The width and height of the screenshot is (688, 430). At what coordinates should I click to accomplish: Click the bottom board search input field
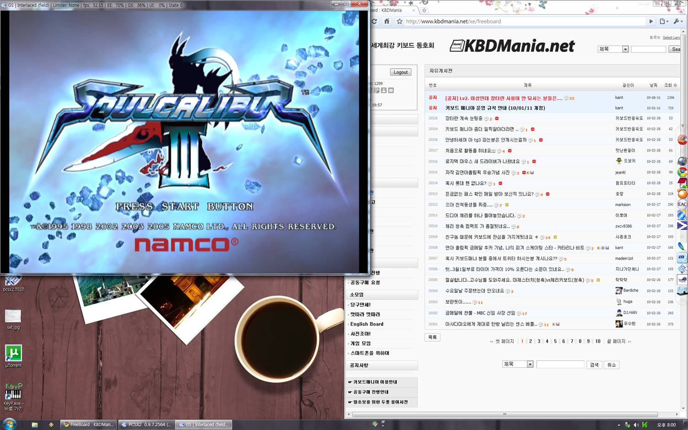click(560, 365)
